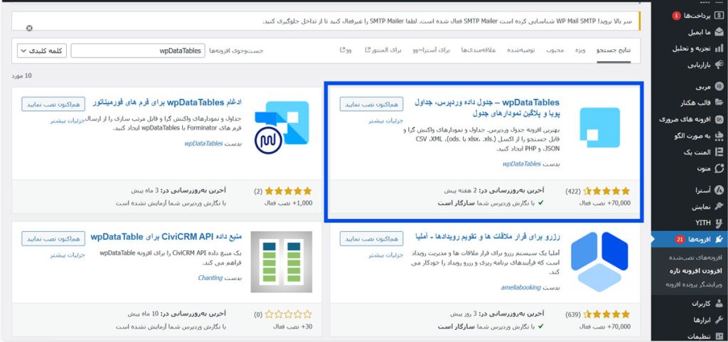Click the 5-star rating of Forminator integration plugin
The width and height of the screenshot is (728, 342).
289,191
